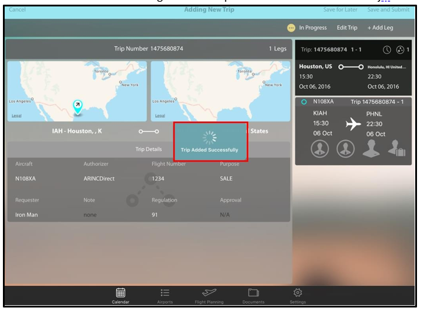Open Settings gear icon

pos(298,295)
